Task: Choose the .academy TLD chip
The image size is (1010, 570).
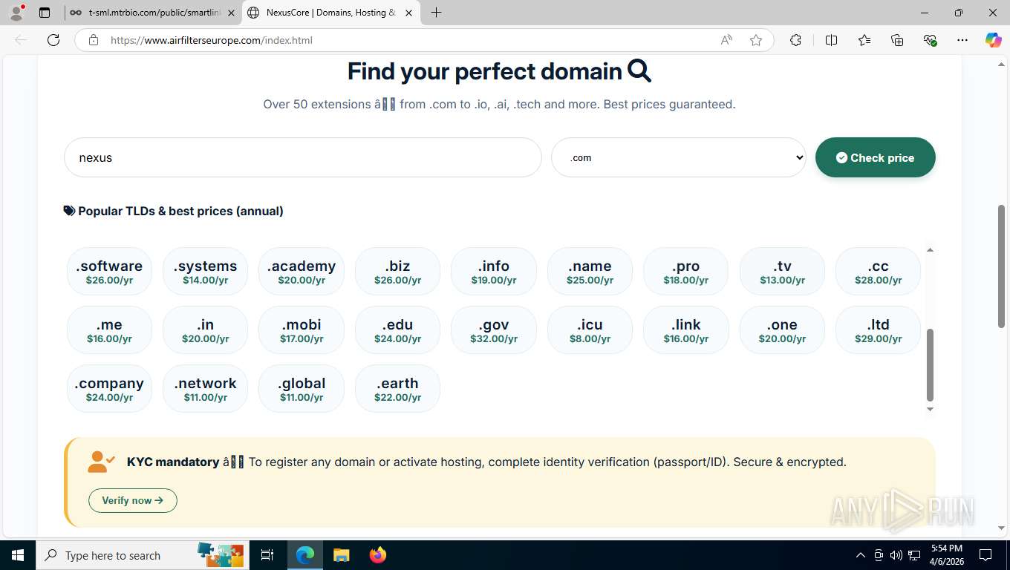Action: click(302, 271)
